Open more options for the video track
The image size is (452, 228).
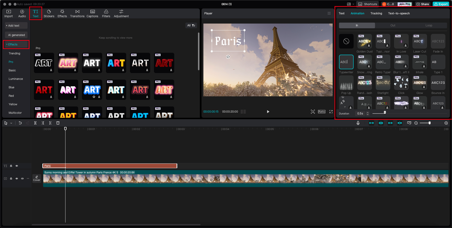(x=28, y=179)
